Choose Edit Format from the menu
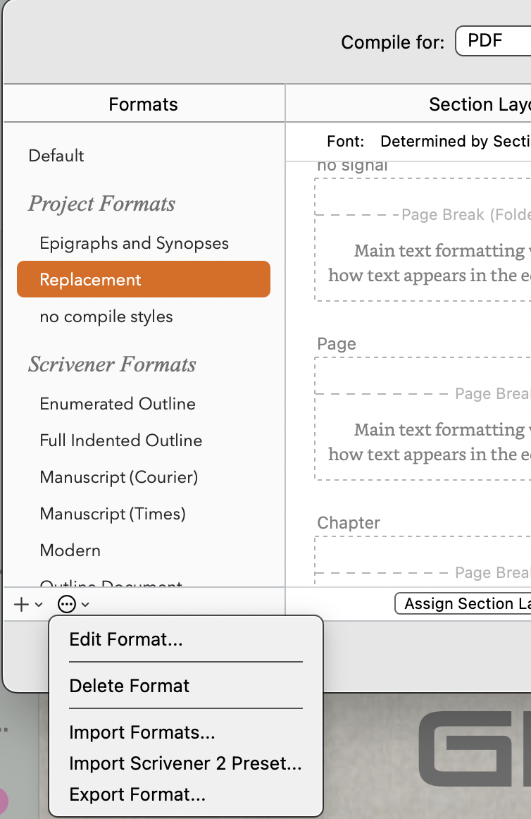Screen dimensions: 531x819 (x=124, y=639)
